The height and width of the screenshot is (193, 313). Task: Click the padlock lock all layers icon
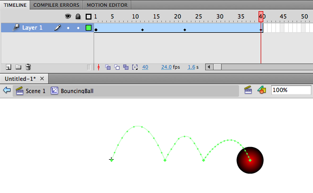click(x=78, y=16)
